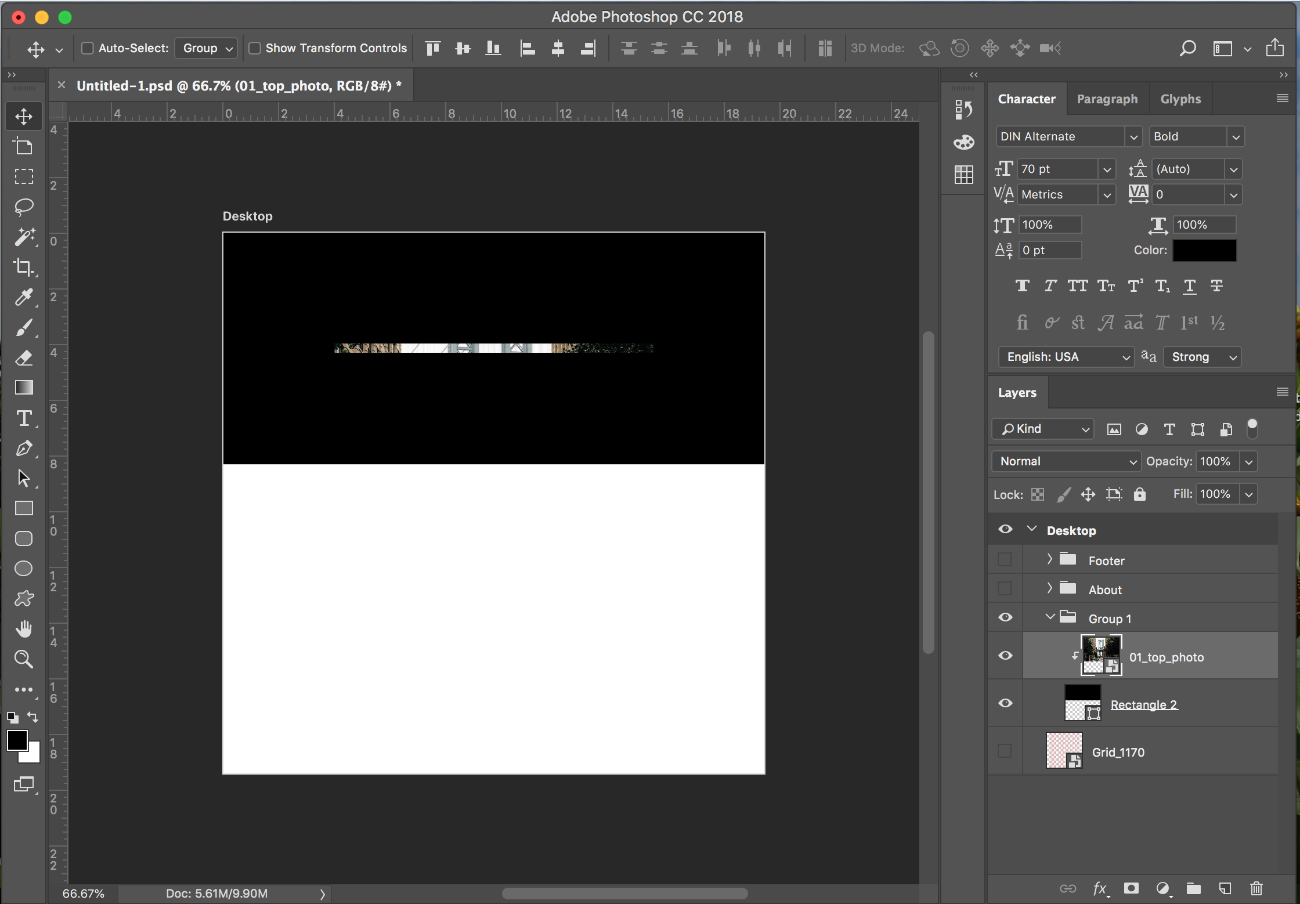Switch to the Paragraph tab
The height and width of the screenshot is (904, 1300).
coord(1108,98)
